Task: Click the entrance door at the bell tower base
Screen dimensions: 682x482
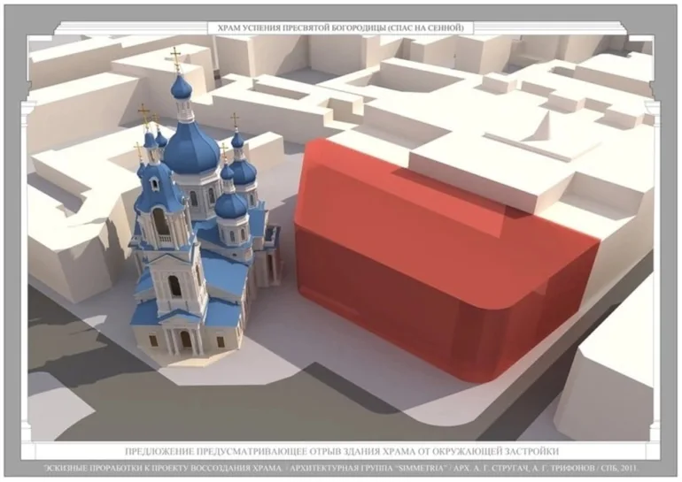Action: (185, 340)
